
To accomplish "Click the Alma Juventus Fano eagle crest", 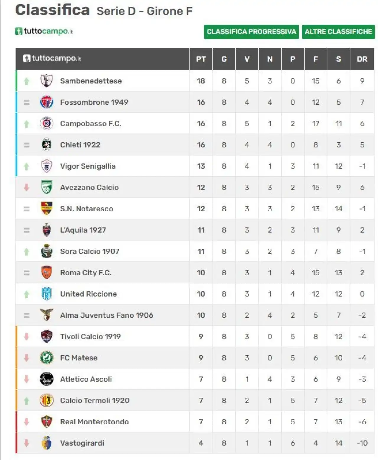I will click(x=46, y=315).
